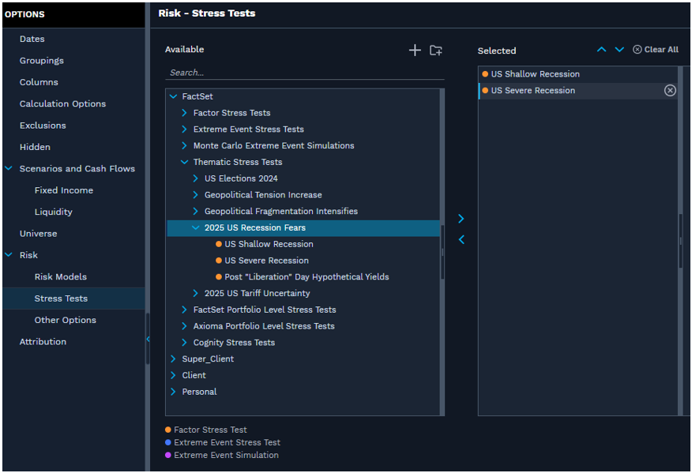Expand Monte Carlo Extreme Event Simulations chevron
This screenshot has width=692, height=473.
(x=185, y=145)
